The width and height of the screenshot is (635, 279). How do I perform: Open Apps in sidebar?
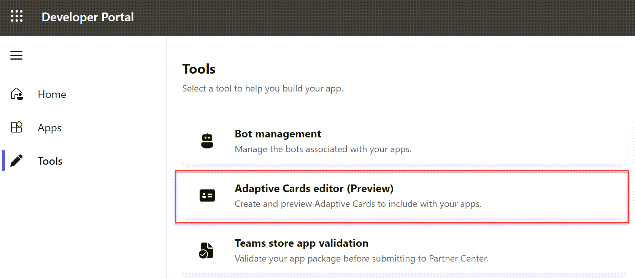pos(49,128)
